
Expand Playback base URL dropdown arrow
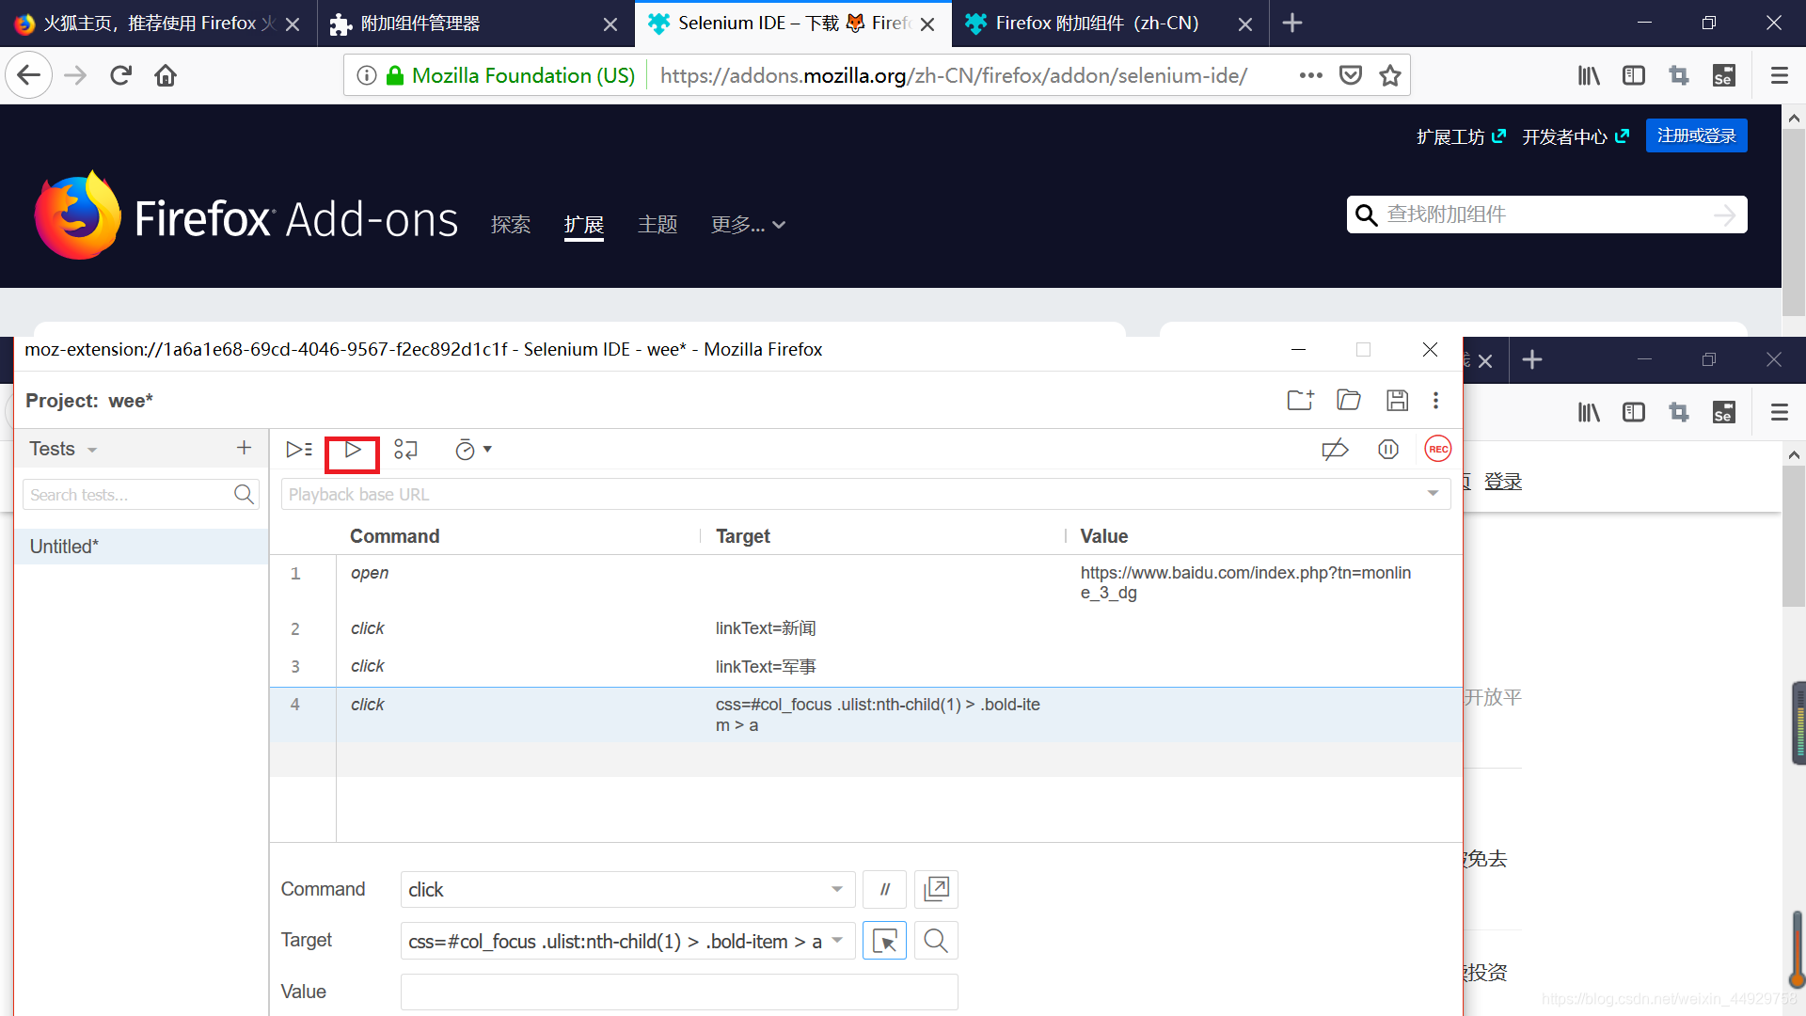1433,494
